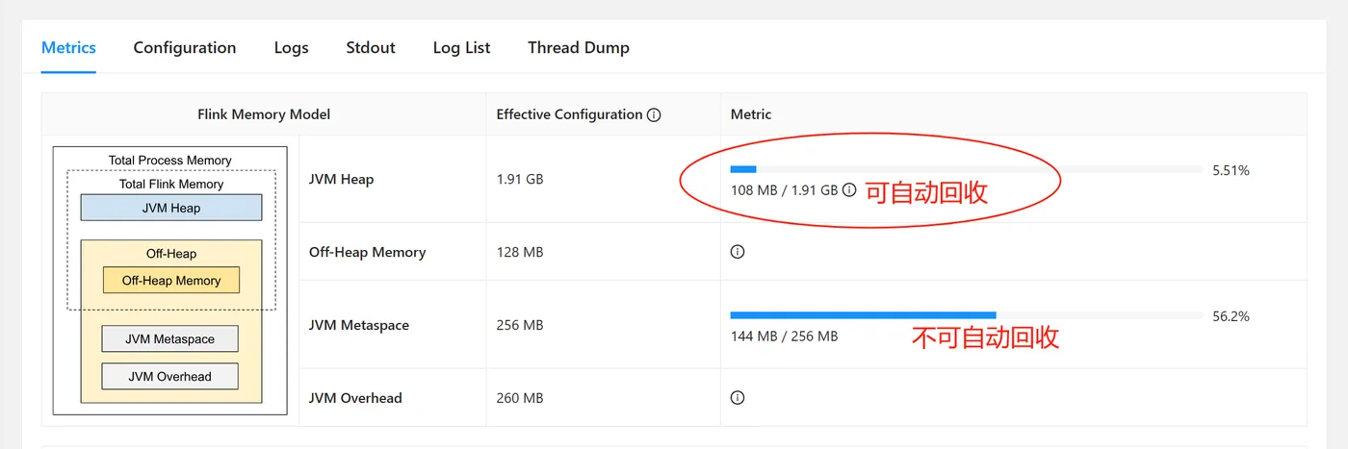Open the Metrics tab

pos(68,47)
